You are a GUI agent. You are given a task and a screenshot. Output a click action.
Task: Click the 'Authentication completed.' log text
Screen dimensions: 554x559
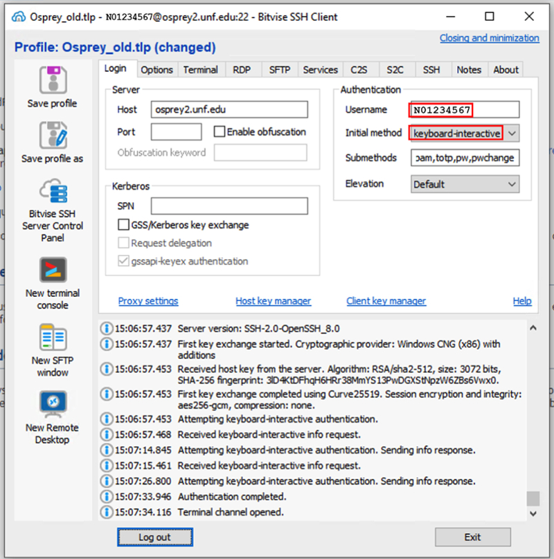(x=232, y=496)
